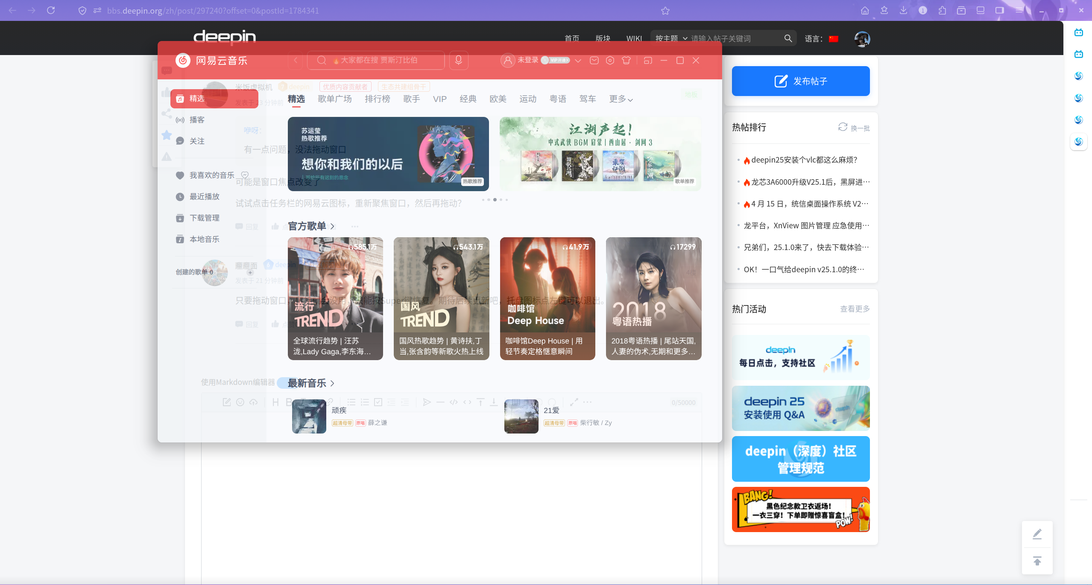This screenshot has height=585, width=1092.
Task: Toggle the favorite star on the post
Action: (x=167, y=135)
